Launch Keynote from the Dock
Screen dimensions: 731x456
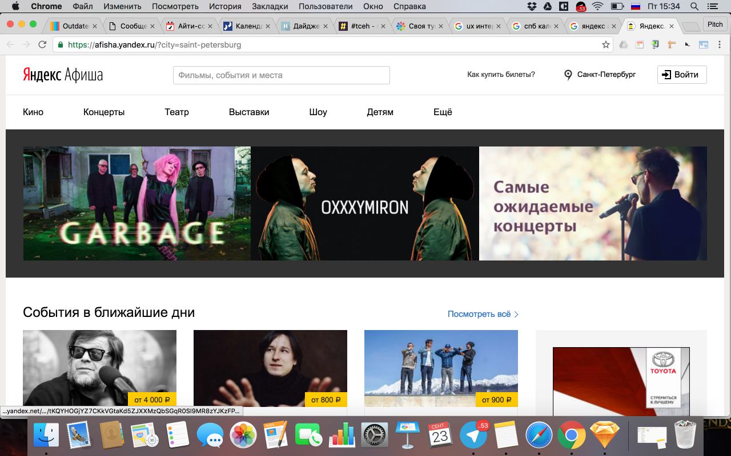coord(408,436)
